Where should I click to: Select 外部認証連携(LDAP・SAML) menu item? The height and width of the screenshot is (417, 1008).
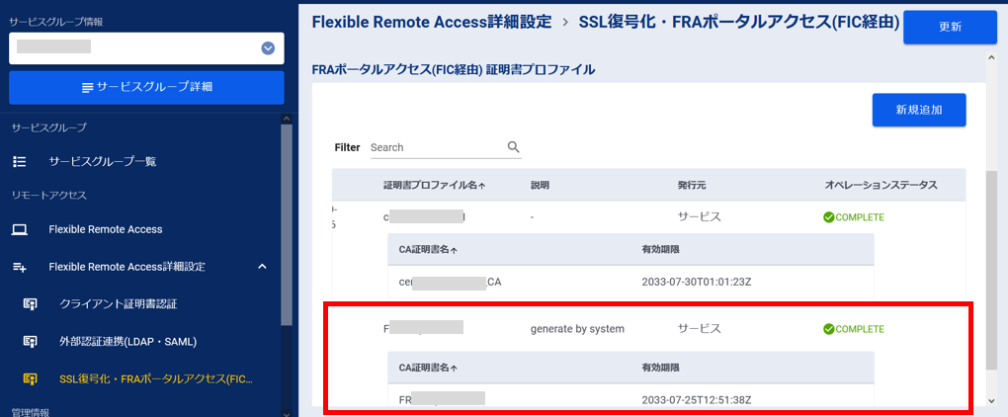128,342
